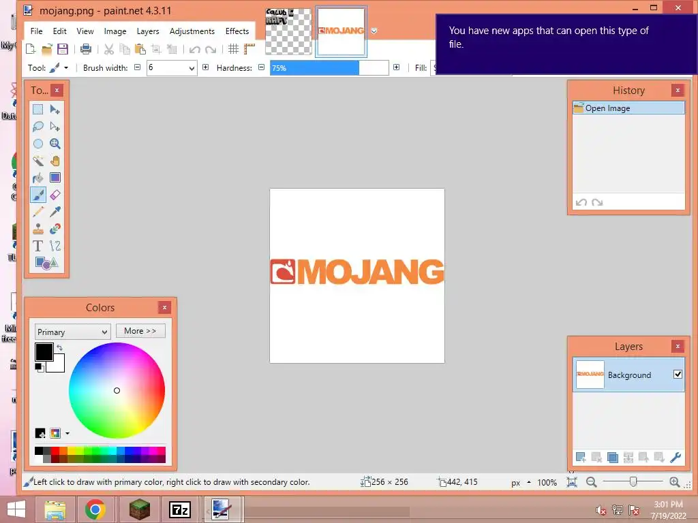Select the Paintbrush tool
Image resolution: width=698 pixels, height=523 pixels.
pos(38,195)
